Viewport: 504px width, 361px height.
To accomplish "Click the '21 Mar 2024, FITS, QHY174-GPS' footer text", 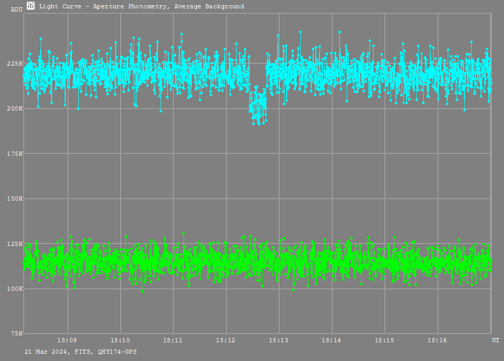I will tap(81, 352).
